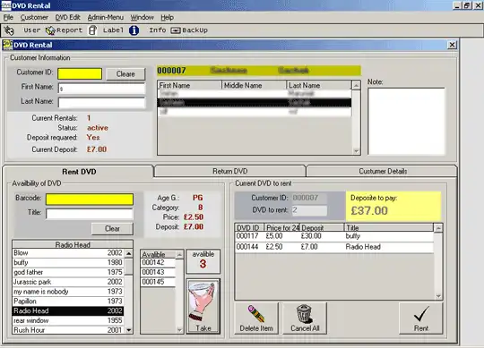Click title list scroll down arrow
This screenshot has width=484, height=348.
(x=129, y=330)
